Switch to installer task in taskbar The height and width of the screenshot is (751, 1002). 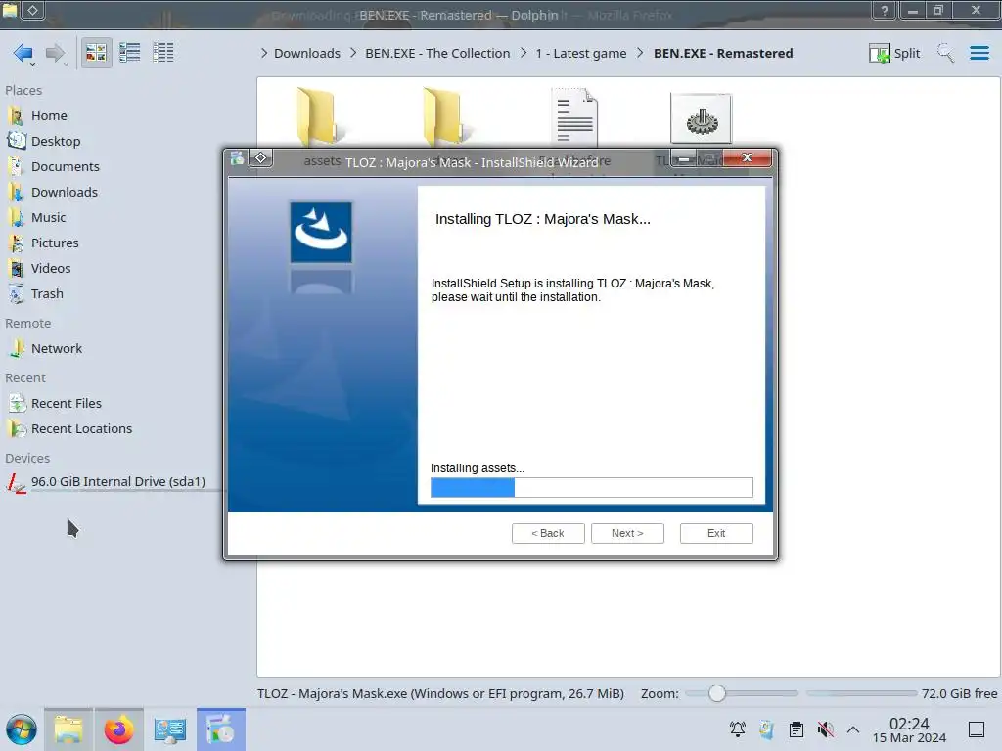220,729
